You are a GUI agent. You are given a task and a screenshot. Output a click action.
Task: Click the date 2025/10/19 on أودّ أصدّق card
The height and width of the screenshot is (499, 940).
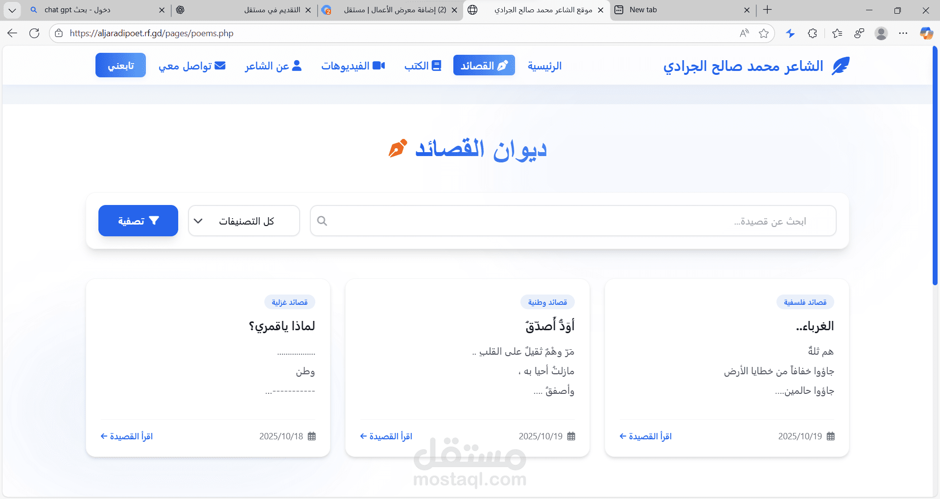click(540, 436)
